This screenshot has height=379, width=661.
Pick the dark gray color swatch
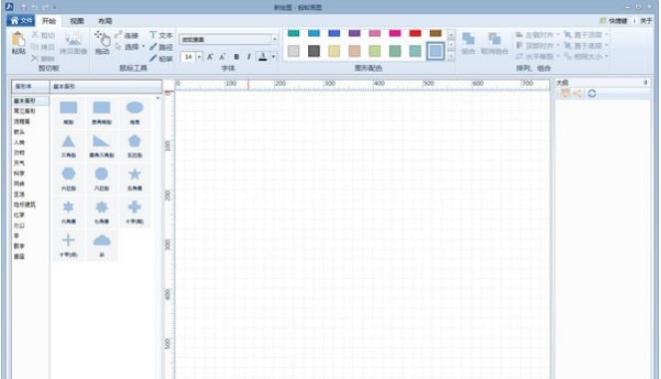coord(314,51)
